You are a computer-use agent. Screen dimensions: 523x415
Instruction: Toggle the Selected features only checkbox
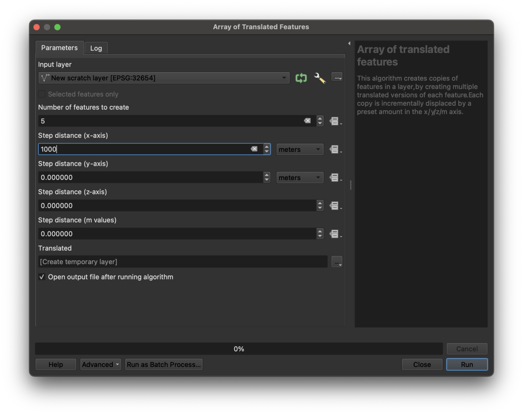(x=42, y=94)
